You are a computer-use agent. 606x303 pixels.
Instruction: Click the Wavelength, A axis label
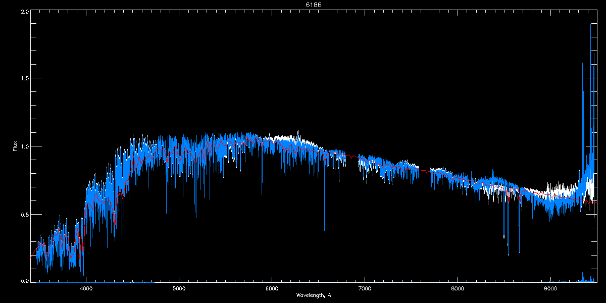click(313, 295)
